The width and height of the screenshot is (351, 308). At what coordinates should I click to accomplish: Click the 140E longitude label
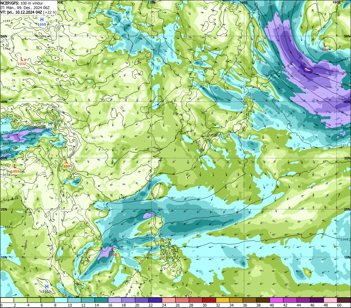[x=244, y=2]
